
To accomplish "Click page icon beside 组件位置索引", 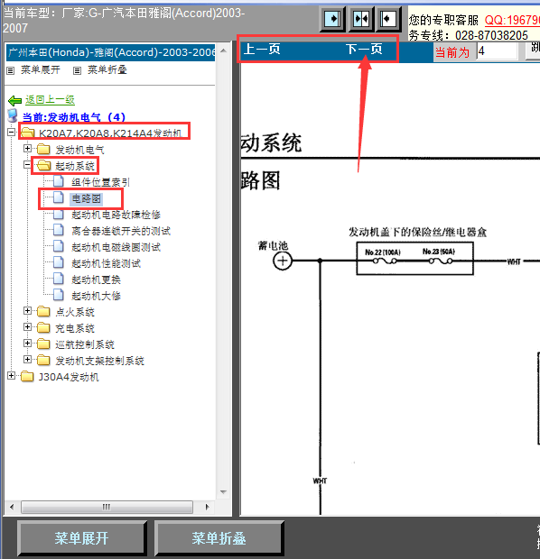I will coord(58,181).
